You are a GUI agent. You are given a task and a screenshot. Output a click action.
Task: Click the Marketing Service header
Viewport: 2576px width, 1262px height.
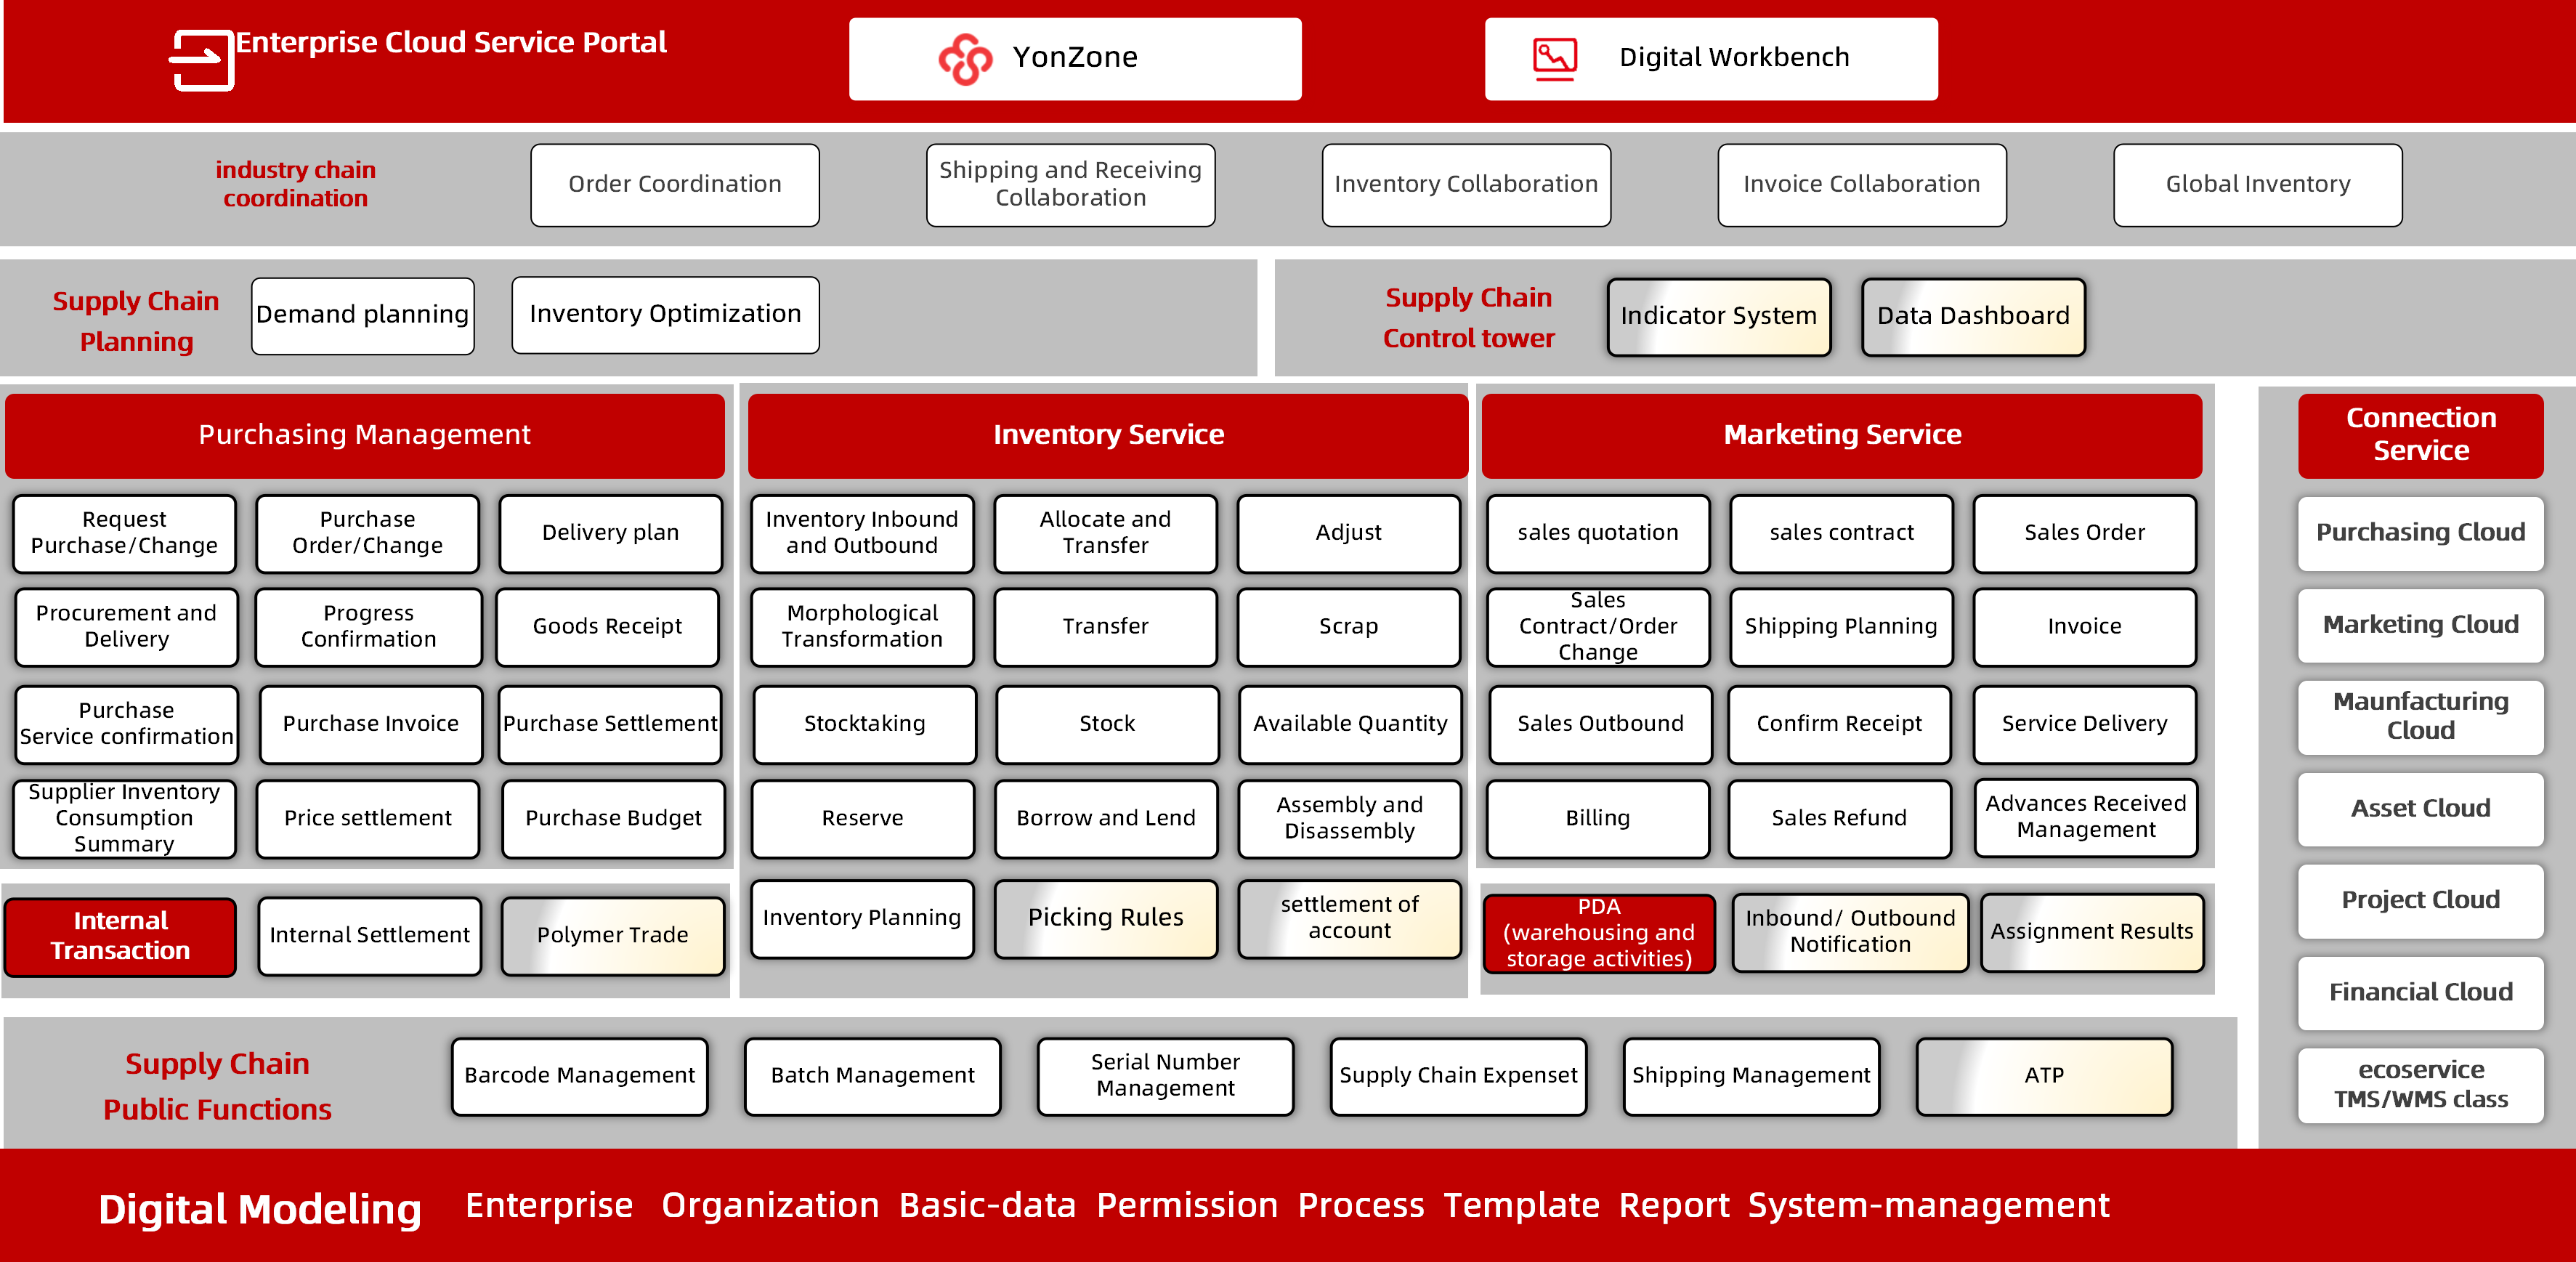point(1841,435)
